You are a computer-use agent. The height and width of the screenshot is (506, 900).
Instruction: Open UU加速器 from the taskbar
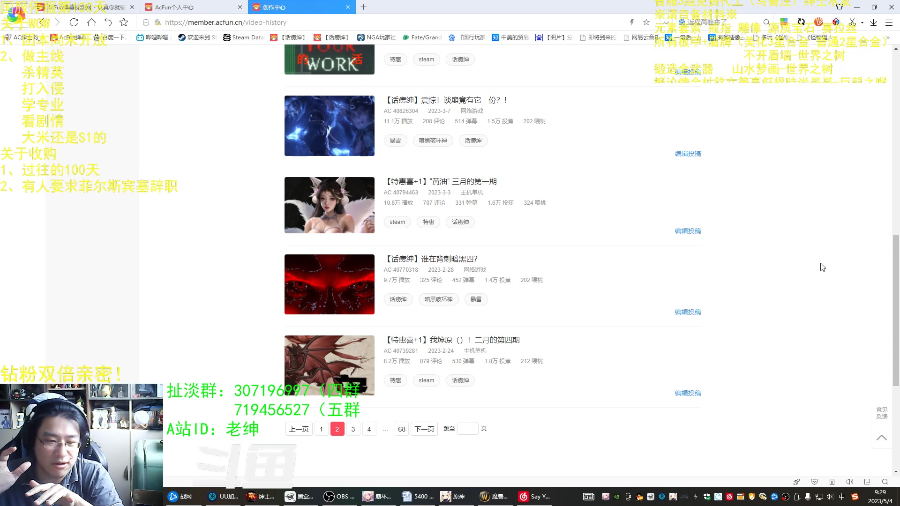click(x=224, y=497)
